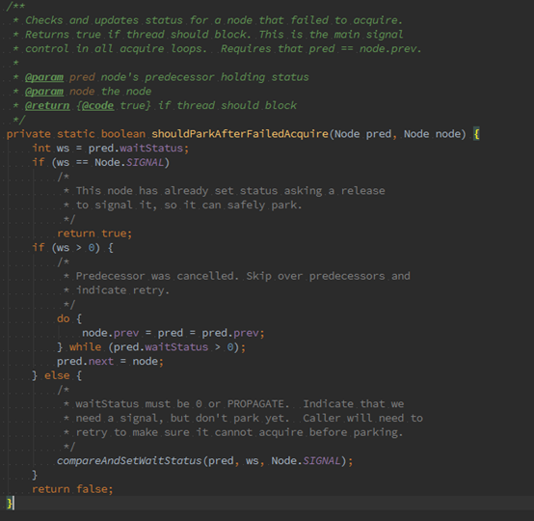Click comment 'This node has already set status'
This screenshot has height=521, width=534.
tap(176, 191)
